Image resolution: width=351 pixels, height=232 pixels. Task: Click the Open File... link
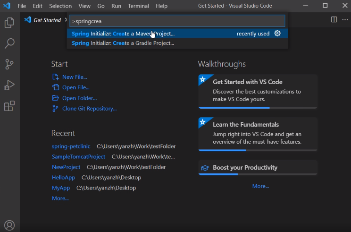point(75,87)
